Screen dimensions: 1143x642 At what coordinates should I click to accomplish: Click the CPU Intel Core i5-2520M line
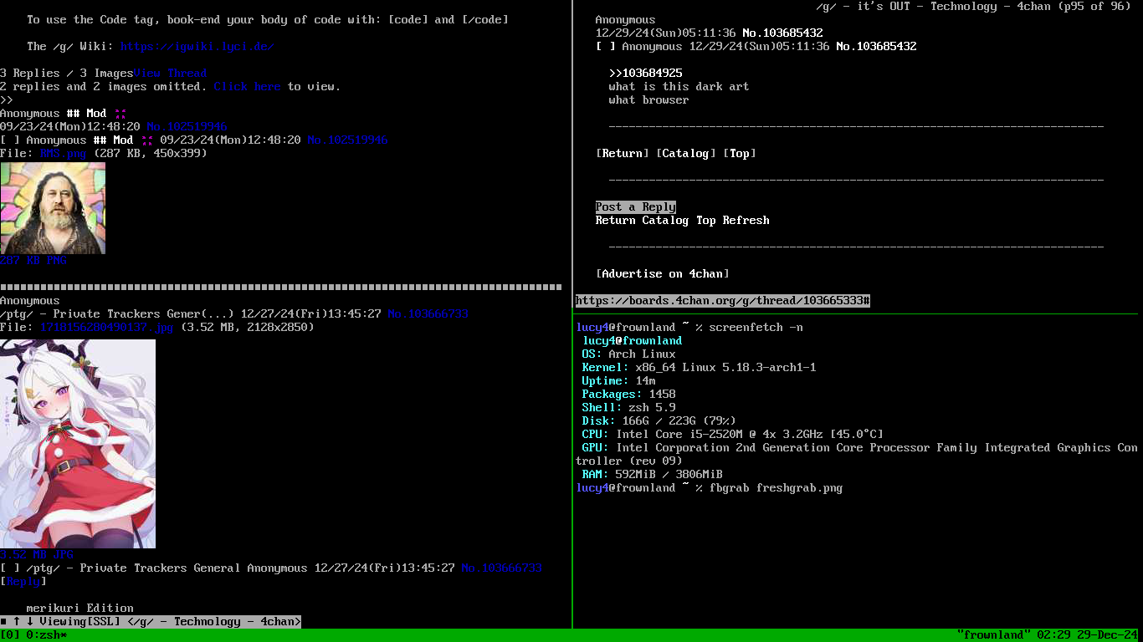pos(732,434)
